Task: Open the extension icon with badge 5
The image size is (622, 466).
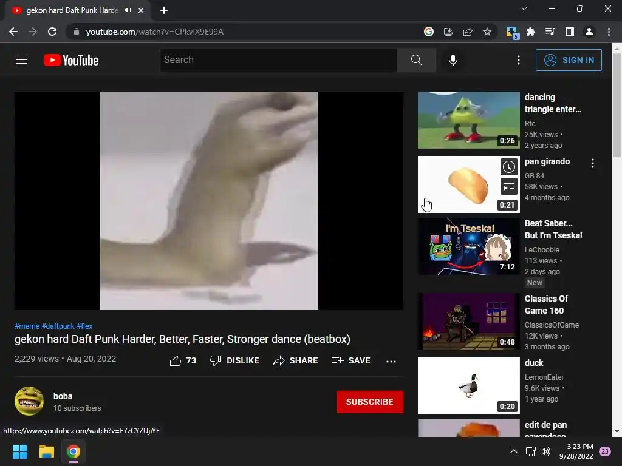Action: 512,33
